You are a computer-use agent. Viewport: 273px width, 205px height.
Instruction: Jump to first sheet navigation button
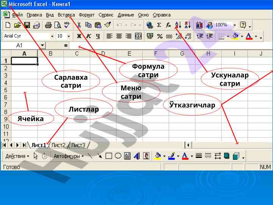point(4,145)
